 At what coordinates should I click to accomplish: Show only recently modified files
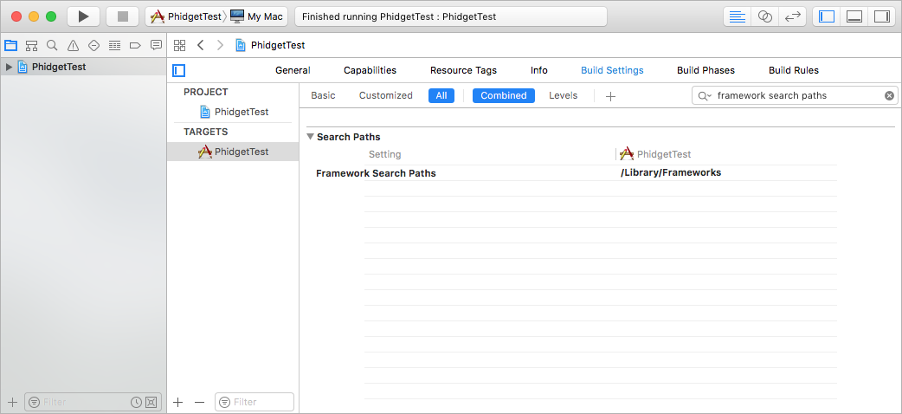point(136,402)
